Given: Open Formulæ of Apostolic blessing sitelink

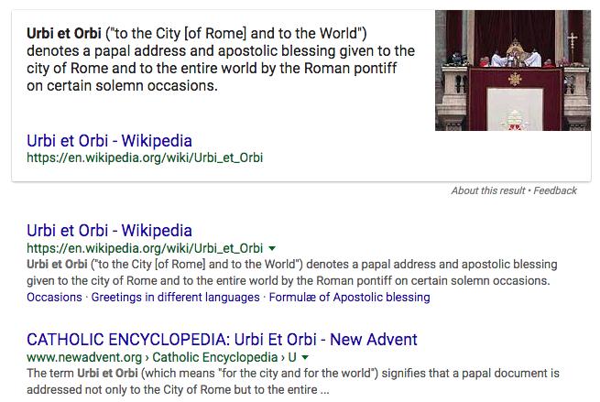Looking at the screenshot, I should click(x=349, y=298).
